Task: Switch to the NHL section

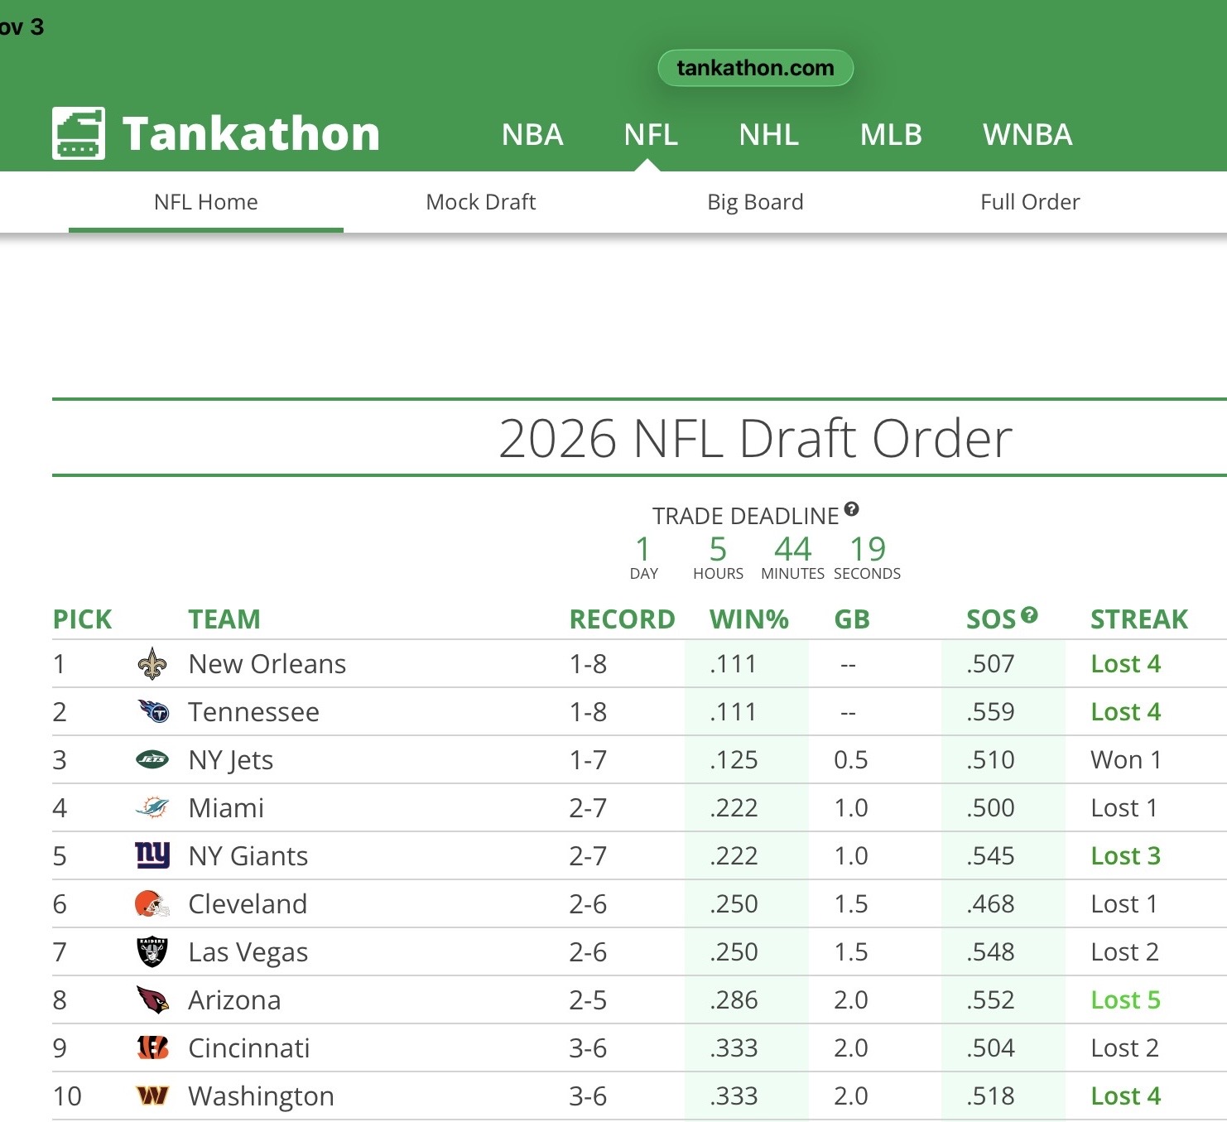Action: pos(769,135)
